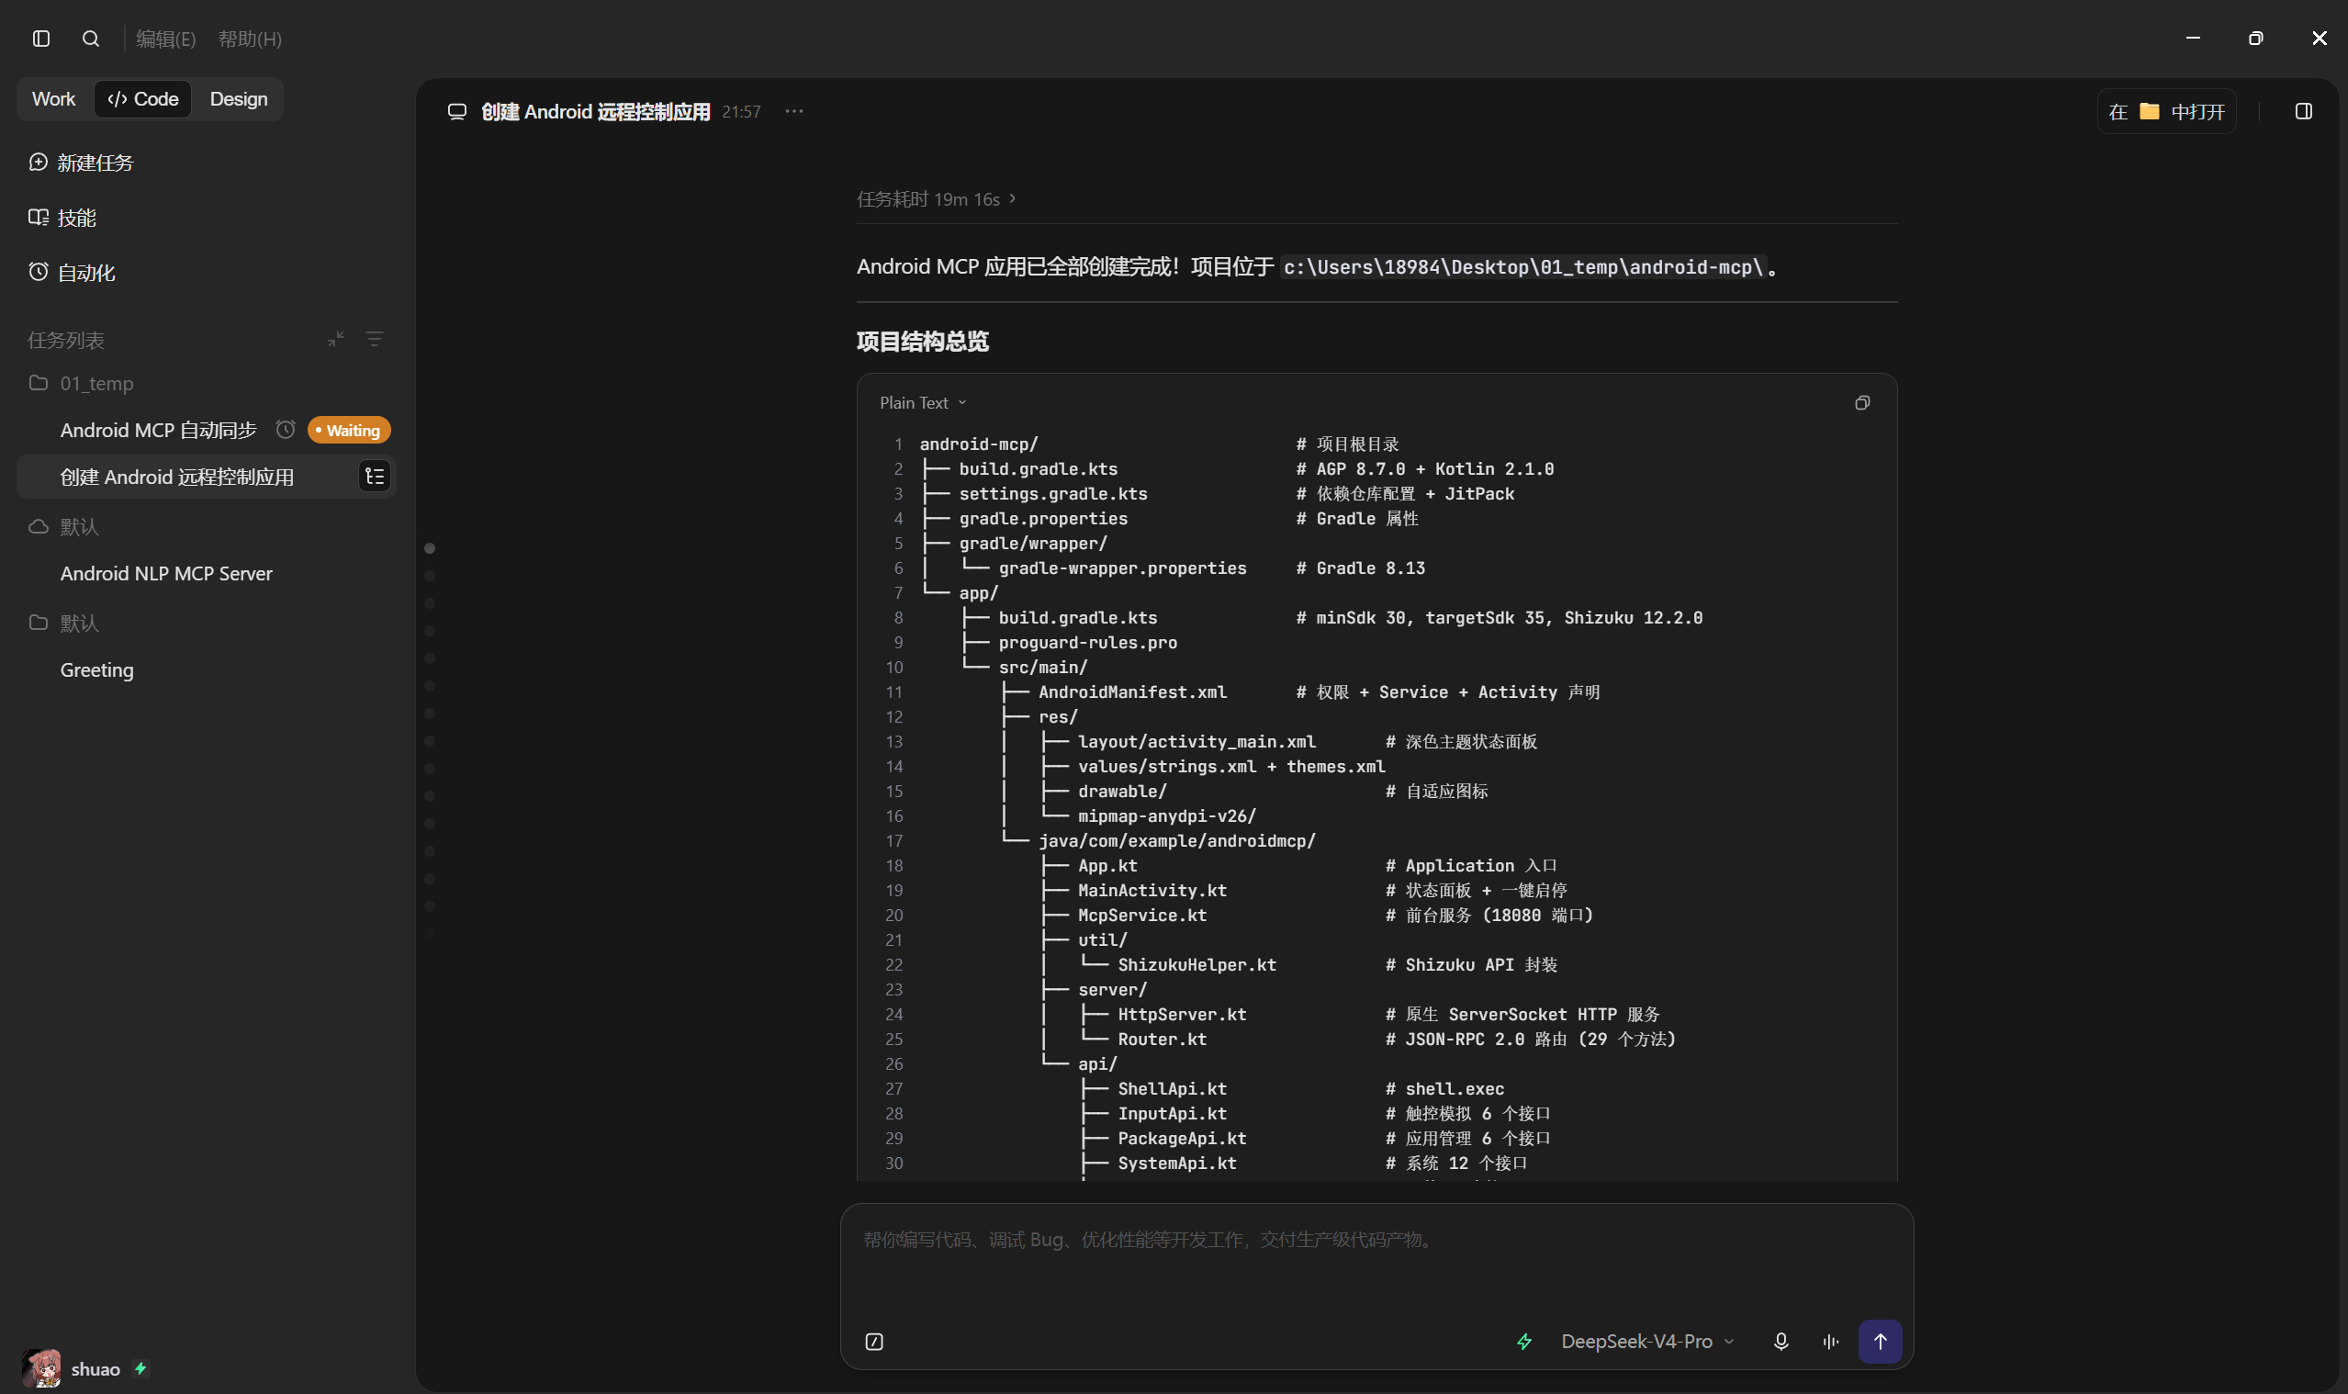This screenshot has height=1394, width=2348.
Task: Click the chat icon beside conversation title
Action: coord(457,112)
